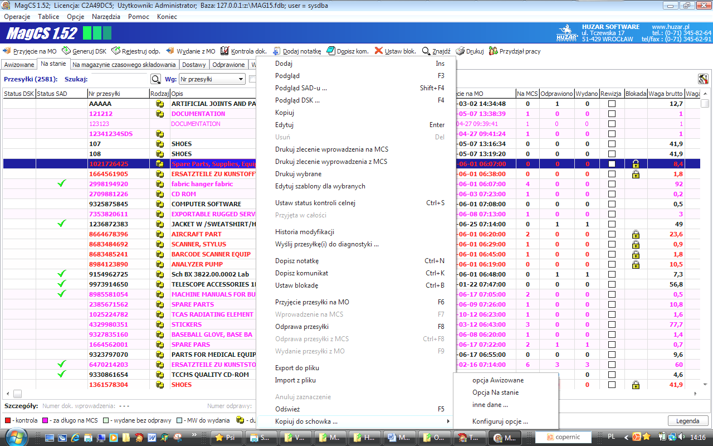This screenshot has width=713, height=446.
Task: Click the lock icon in row 1361578304
Action: click(636, 385)
